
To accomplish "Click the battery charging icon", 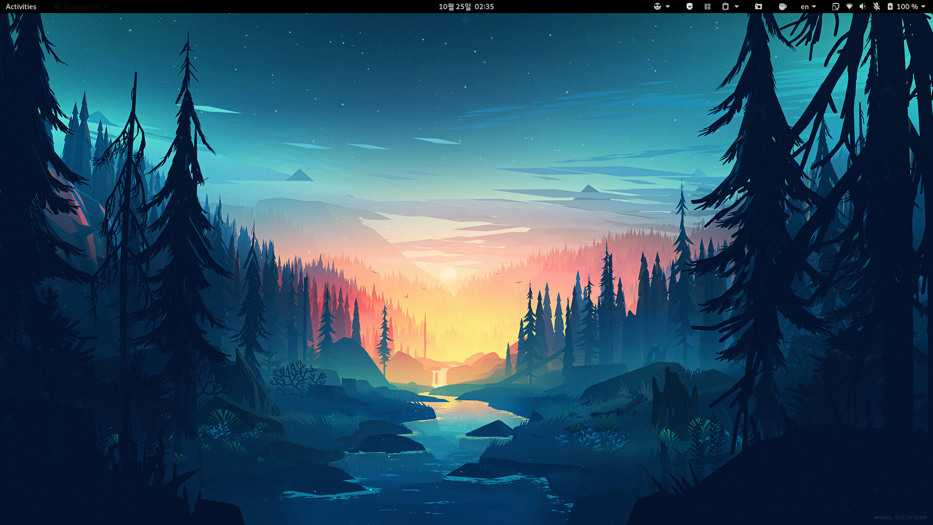I will click(890, 6).
